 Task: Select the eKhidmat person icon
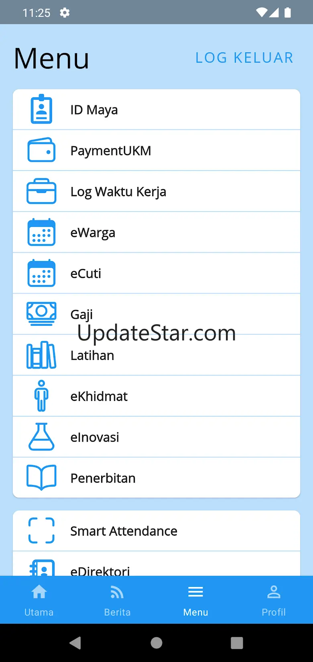[x=41, y=396]
